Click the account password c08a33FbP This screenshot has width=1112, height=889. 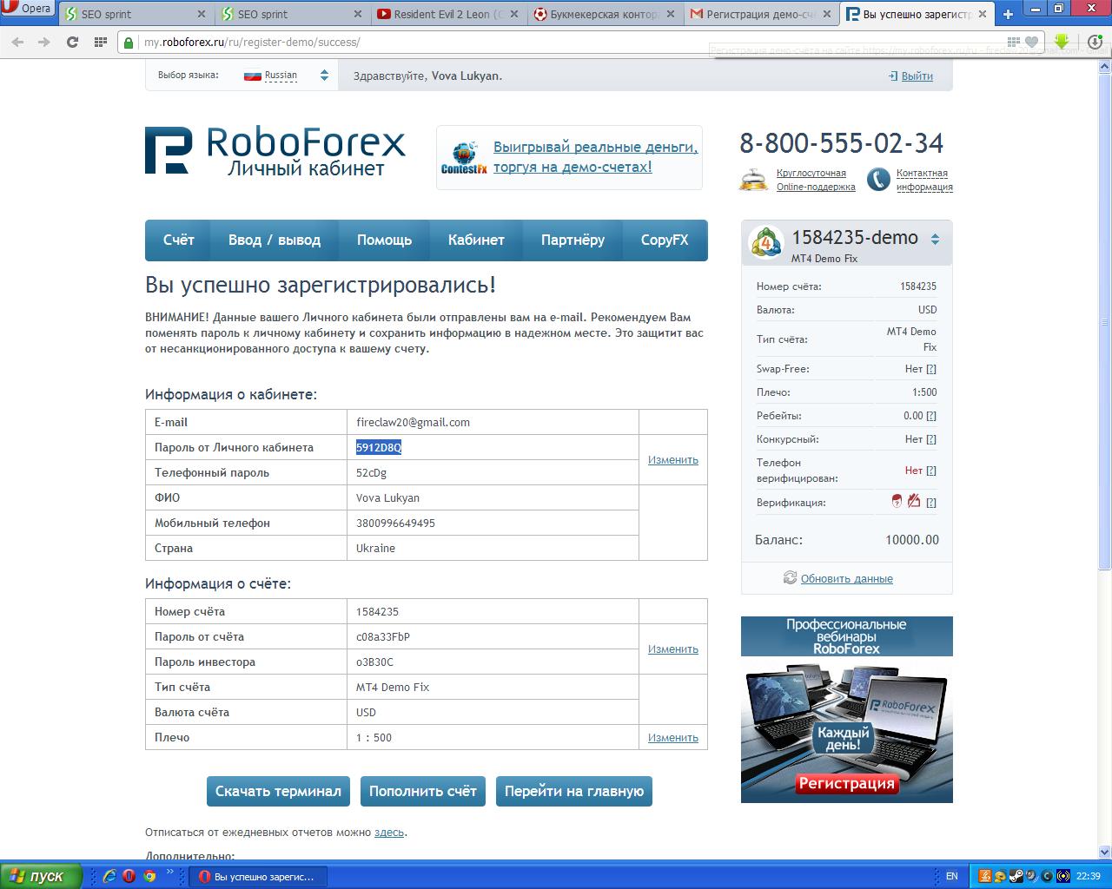tap(383, 637)
